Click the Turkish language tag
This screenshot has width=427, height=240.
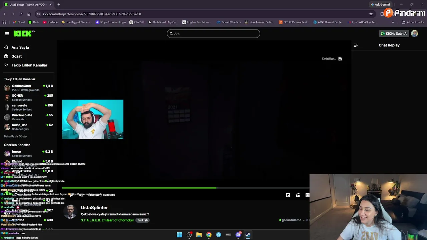(x=142, y=220)
